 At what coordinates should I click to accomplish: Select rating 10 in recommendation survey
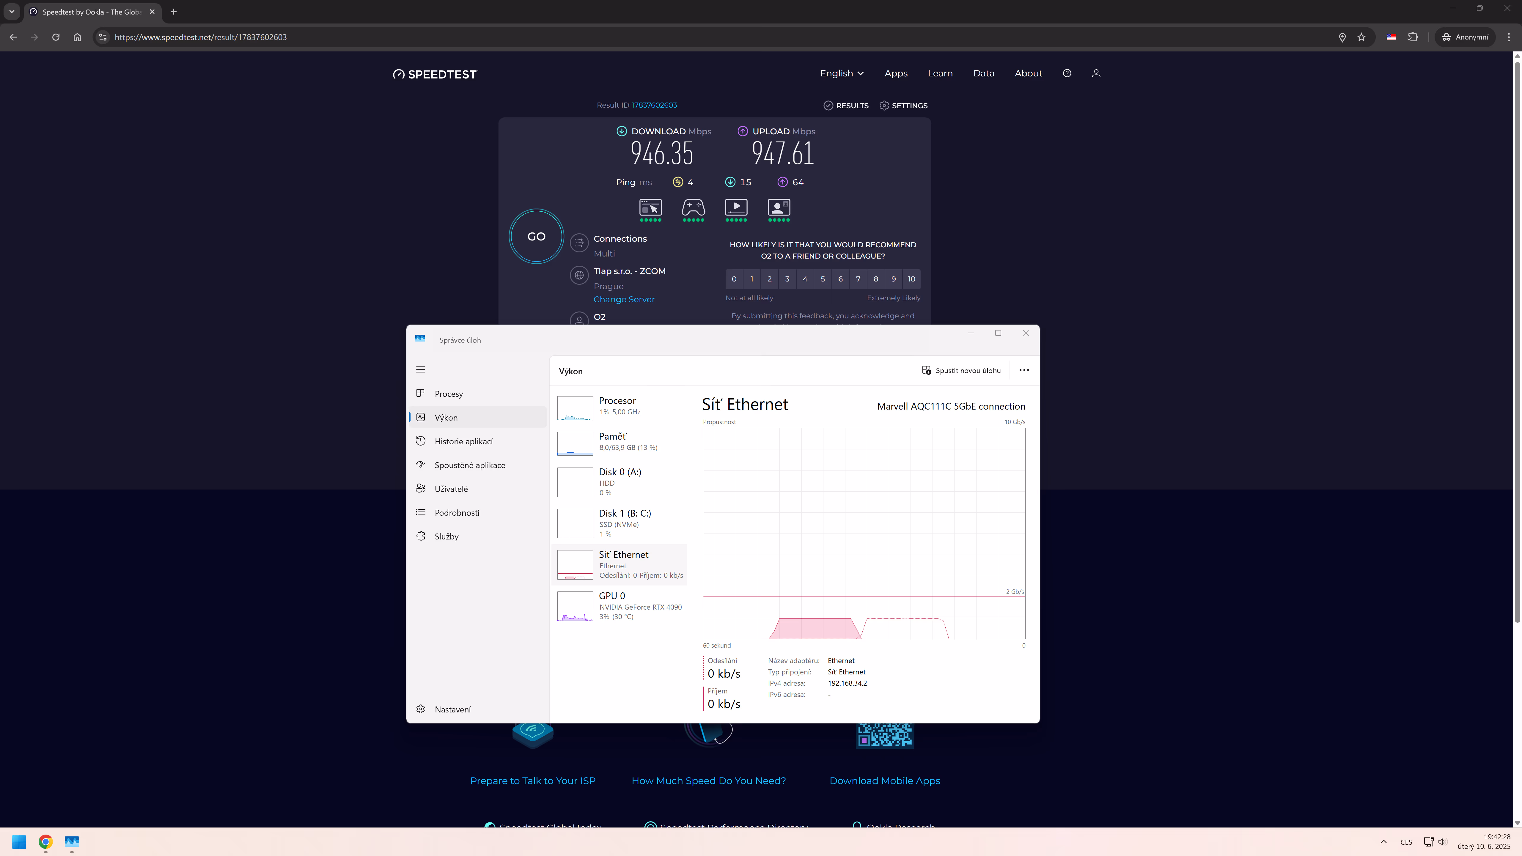[x=912, y=279]
